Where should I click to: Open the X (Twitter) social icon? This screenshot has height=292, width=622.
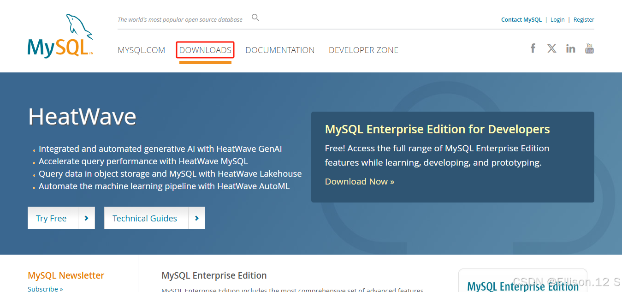(x=552, y=48)
